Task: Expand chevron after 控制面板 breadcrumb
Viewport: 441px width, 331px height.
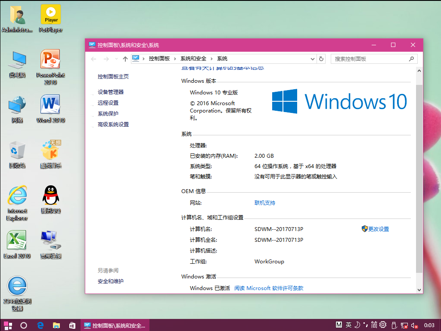Action: 175,59
